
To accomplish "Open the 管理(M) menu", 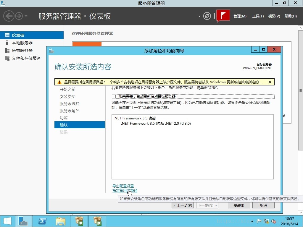I will 240,16.
